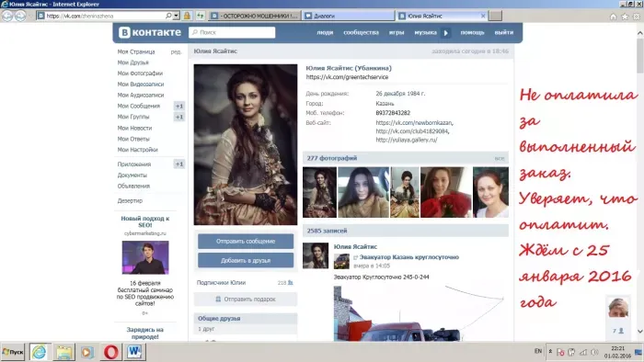644x362 pixels.
Task: Open люди in VK header
Action: (x=325, y=32)
